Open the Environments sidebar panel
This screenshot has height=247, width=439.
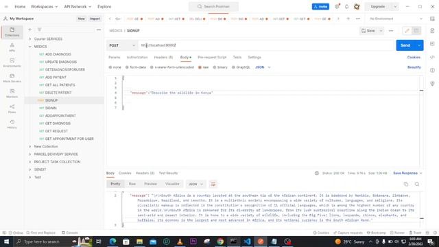12,62
